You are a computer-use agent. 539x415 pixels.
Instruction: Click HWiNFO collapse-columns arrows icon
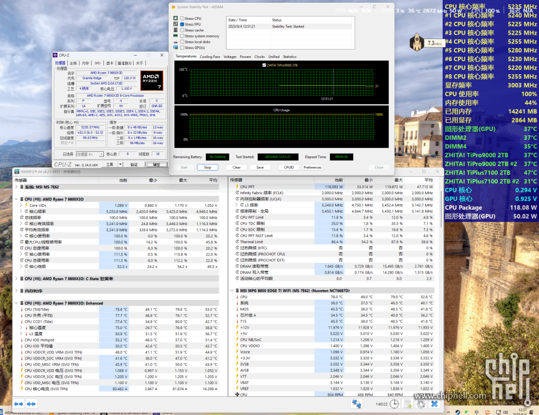pyautogui.click(x=31, y=403)
